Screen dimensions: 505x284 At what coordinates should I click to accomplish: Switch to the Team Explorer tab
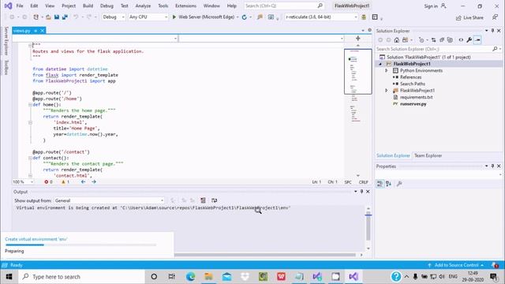[428, 155]
